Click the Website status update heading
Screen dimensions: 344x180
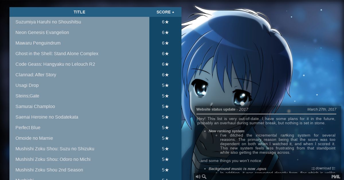(216, 109)
